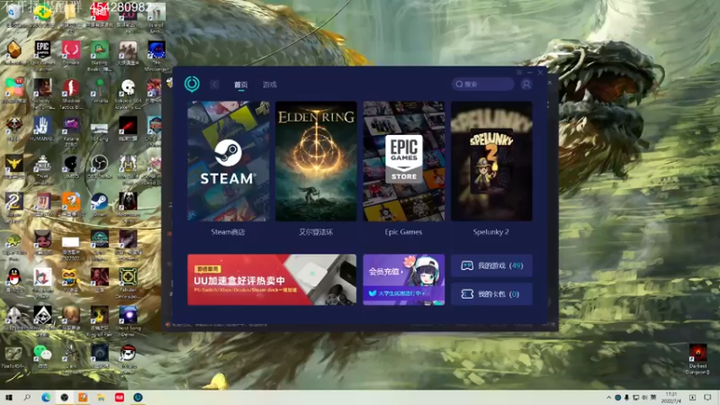Launch Thief Simulator desktop shortcut
Viewport: 720px width, 405px height.
point(42,169)
